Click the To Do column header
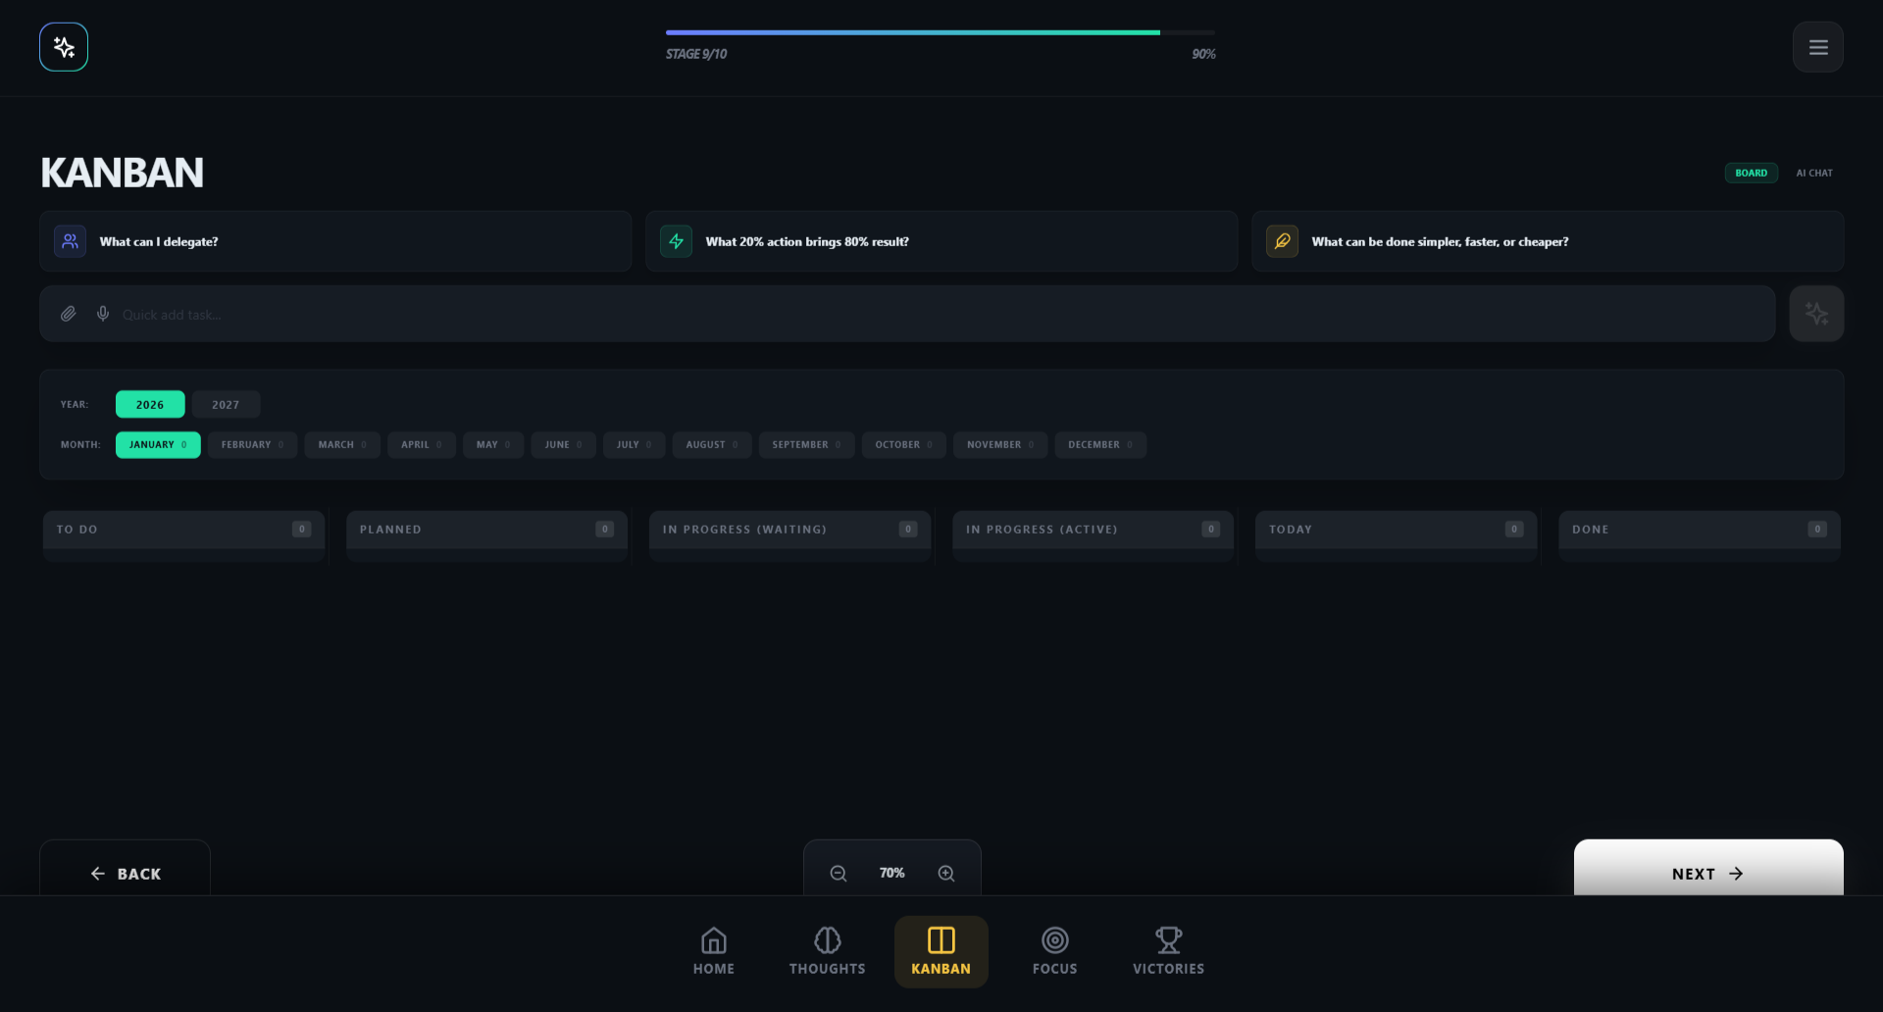The image size is (1883, 1012). (183, 530)
